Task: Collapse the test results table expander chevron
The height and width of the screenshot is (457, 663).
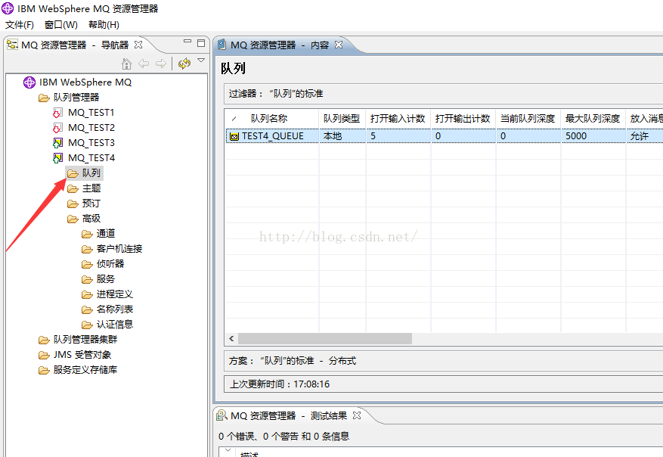Action: (228, 450)
